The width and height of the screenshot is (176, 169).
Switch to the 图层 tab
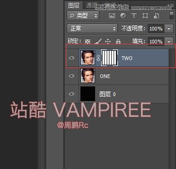click(74, 6)
